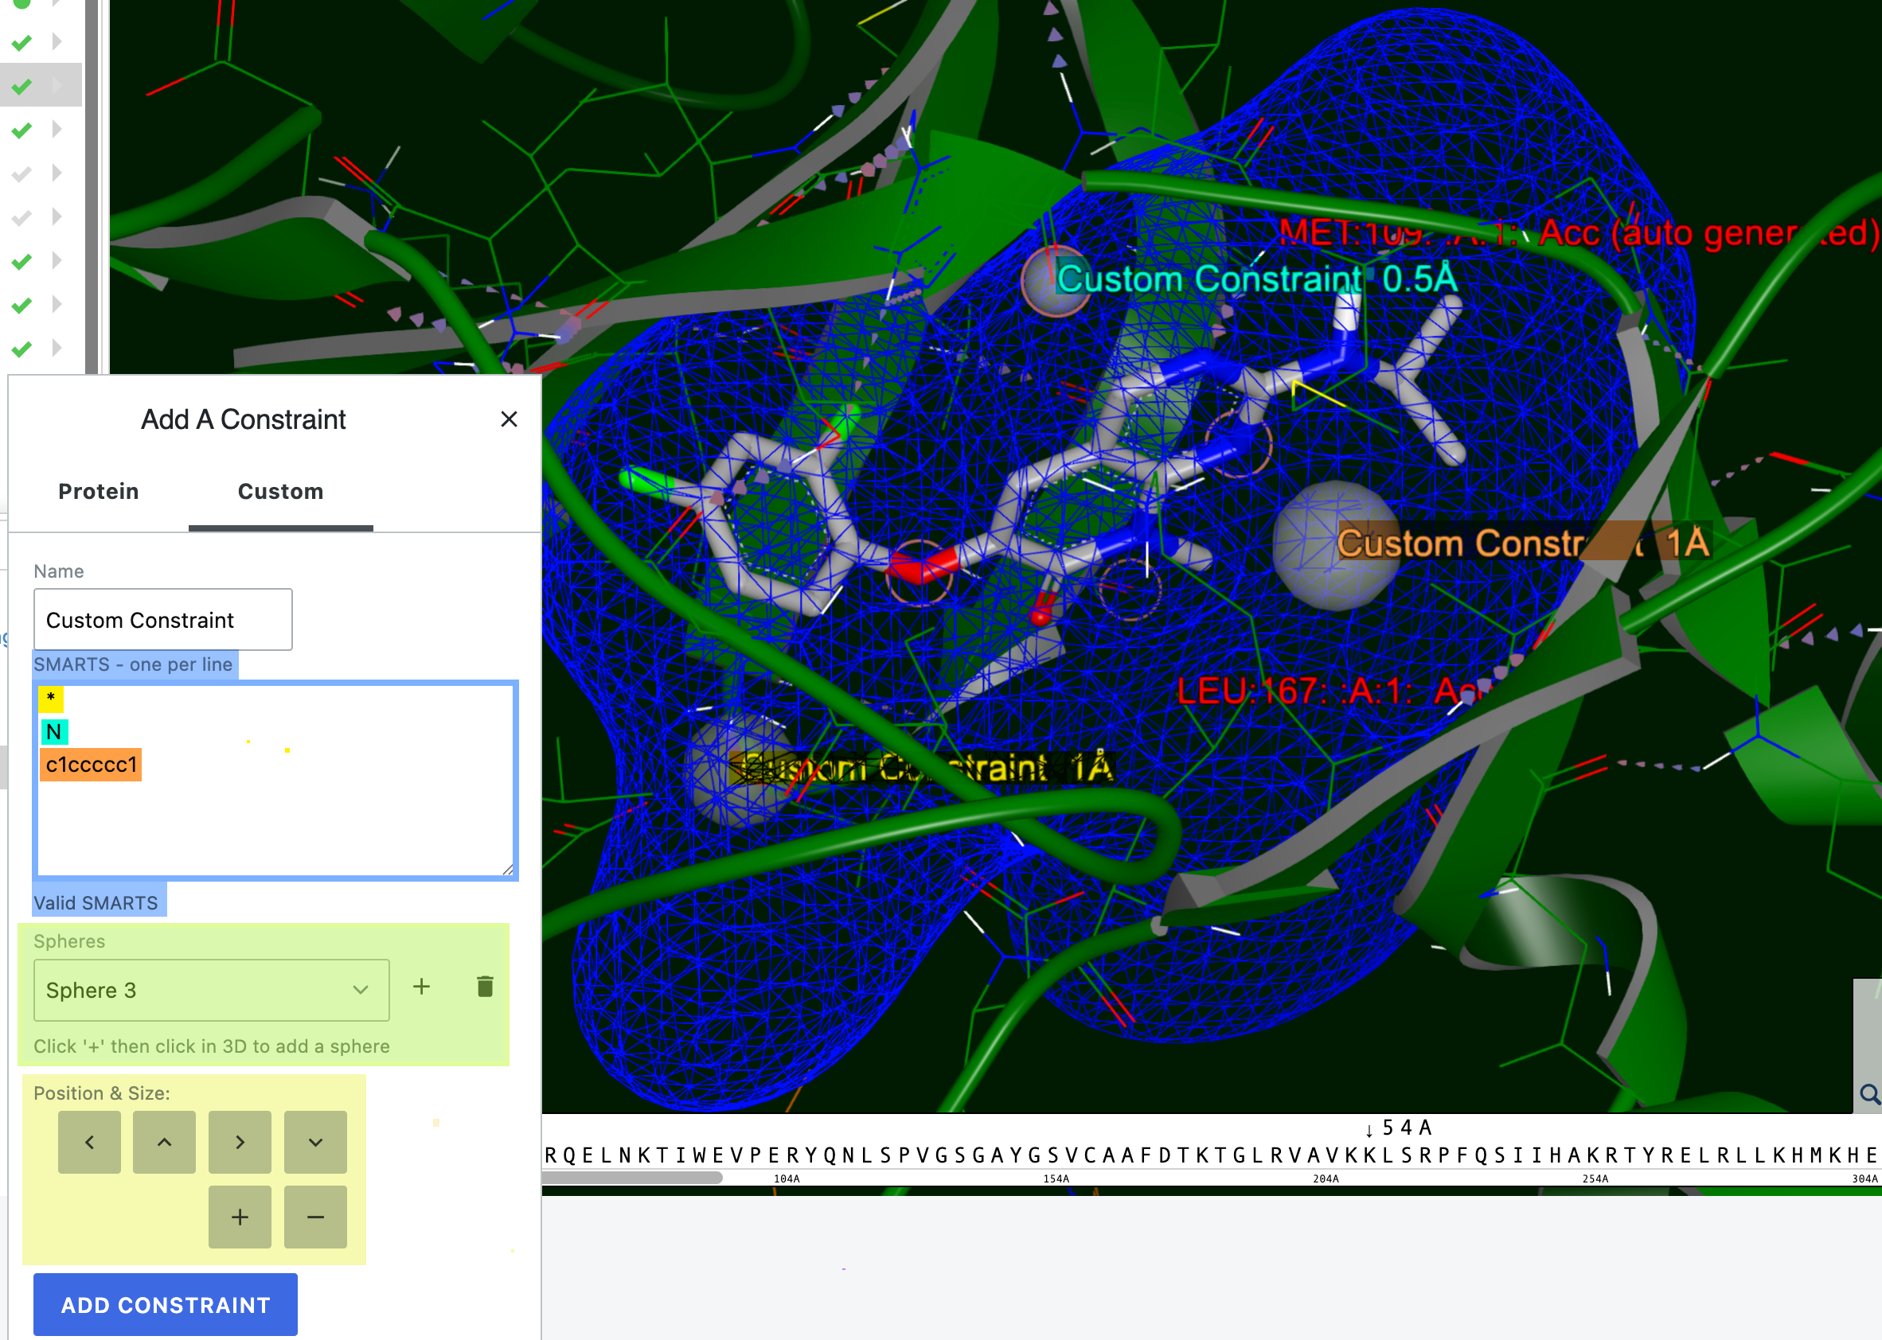Toggle the green checkmark in highlighted sidebar row
The width and height of the screenshot is (1882, 1340).
[x=22, y=86]
